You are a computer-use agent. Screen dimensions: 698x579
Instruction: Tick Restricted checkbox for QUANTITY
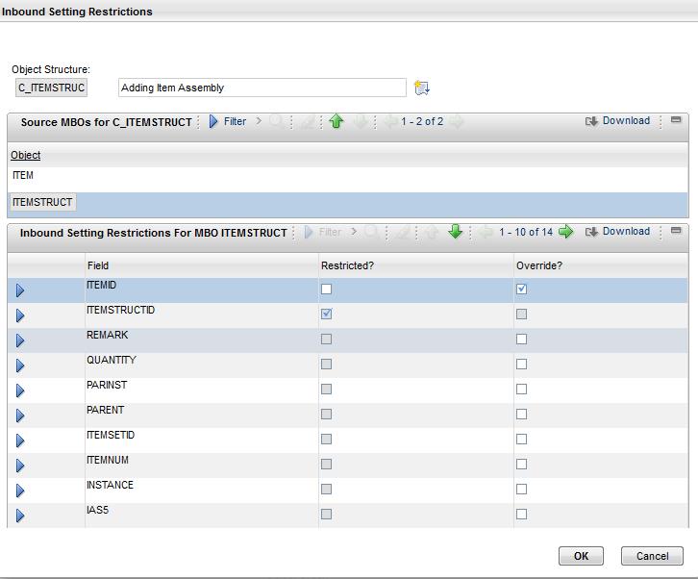pos(326,364)
